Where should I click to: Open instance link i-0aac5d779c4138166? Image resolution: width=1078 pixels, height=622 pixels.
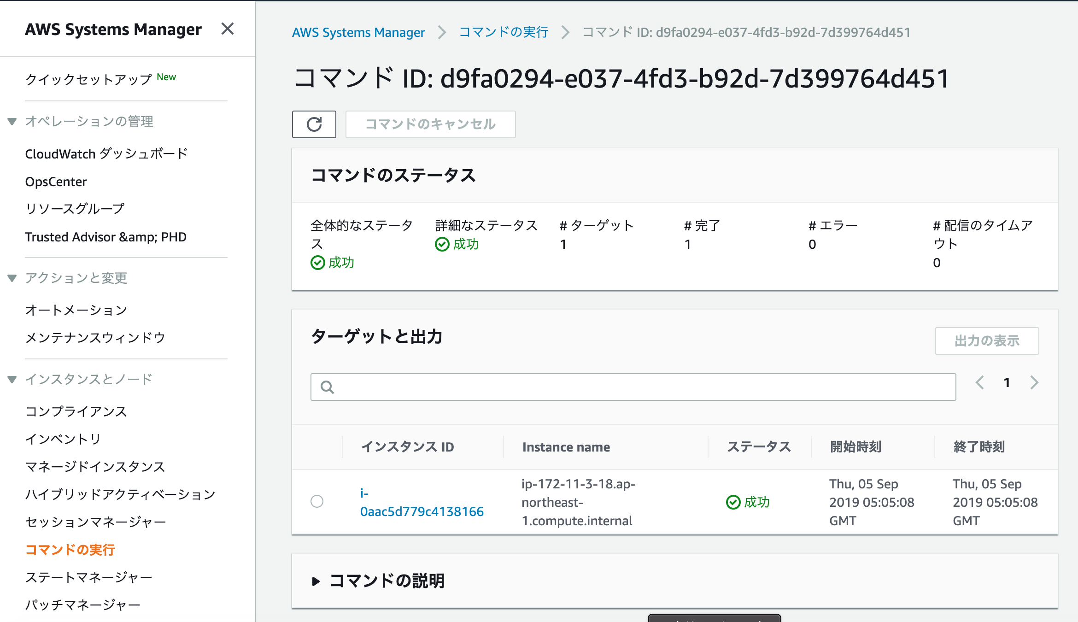[x=422, y=502]
